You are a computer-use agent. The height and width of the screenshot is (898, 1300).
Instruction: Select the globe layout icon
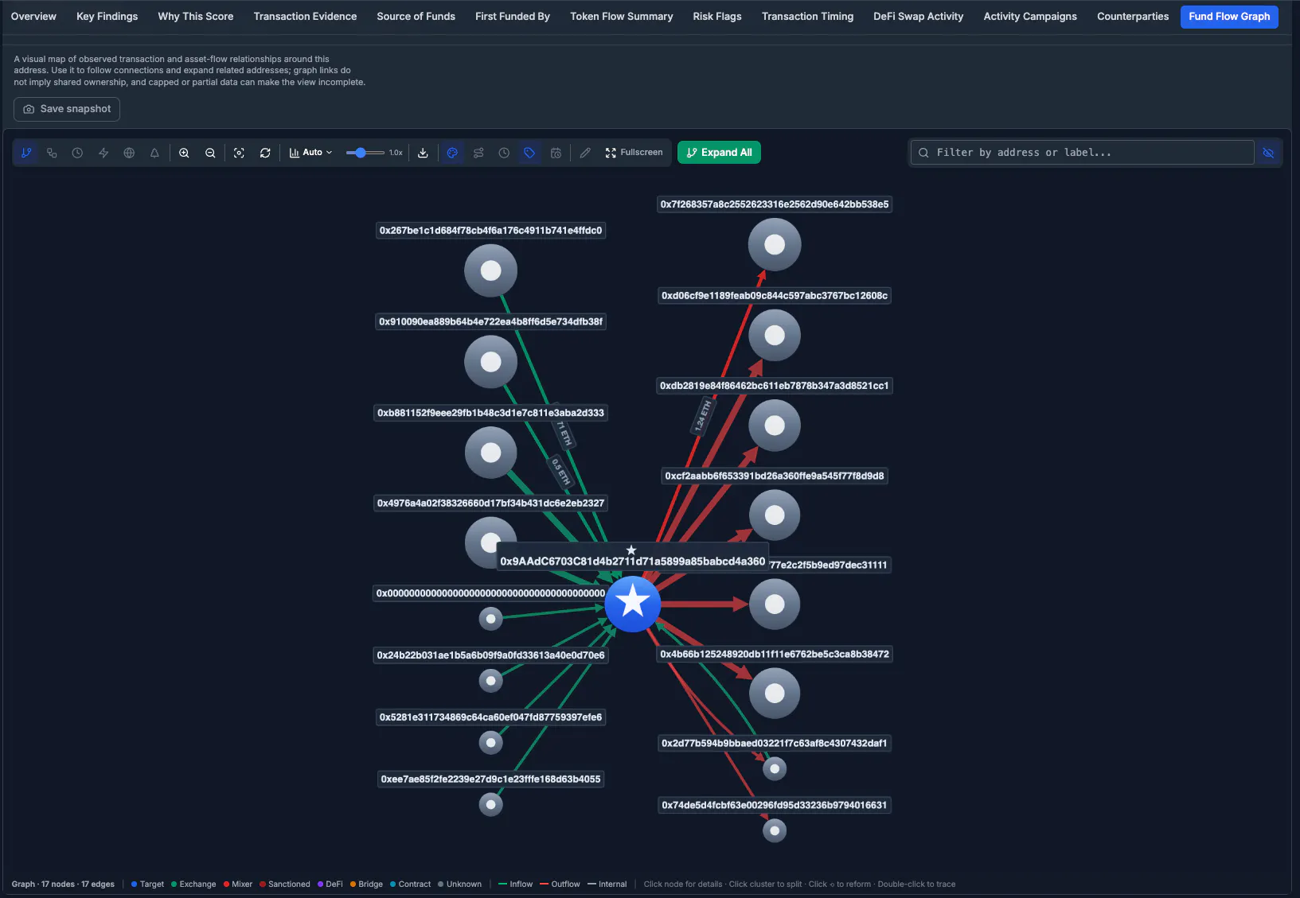[x=129, y=153]
